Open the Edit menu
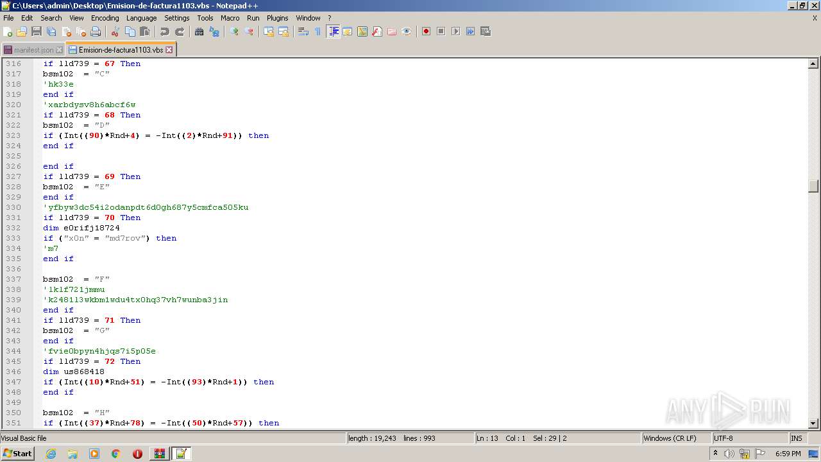Screen dimensions: 821x462 [27, 18]
